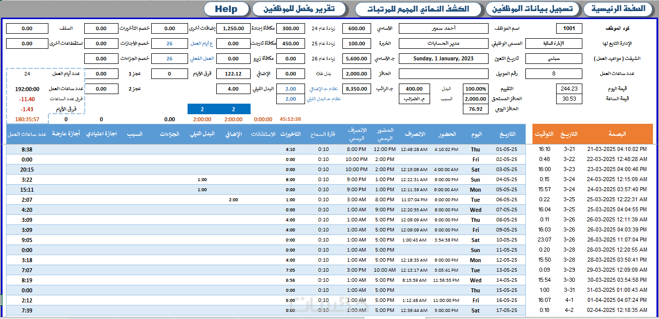Click the التأخيرات column header
The height and width of the screenshot is (319, 659).
point(290,134)
